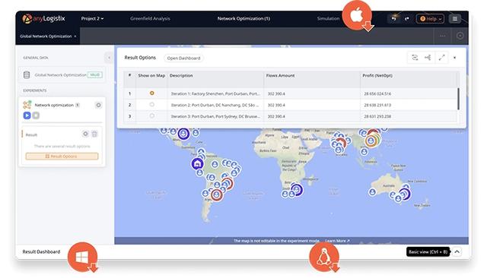Close the Result Options panel
The width and height of the screenshot is (487, 278).
coord(455,58)
